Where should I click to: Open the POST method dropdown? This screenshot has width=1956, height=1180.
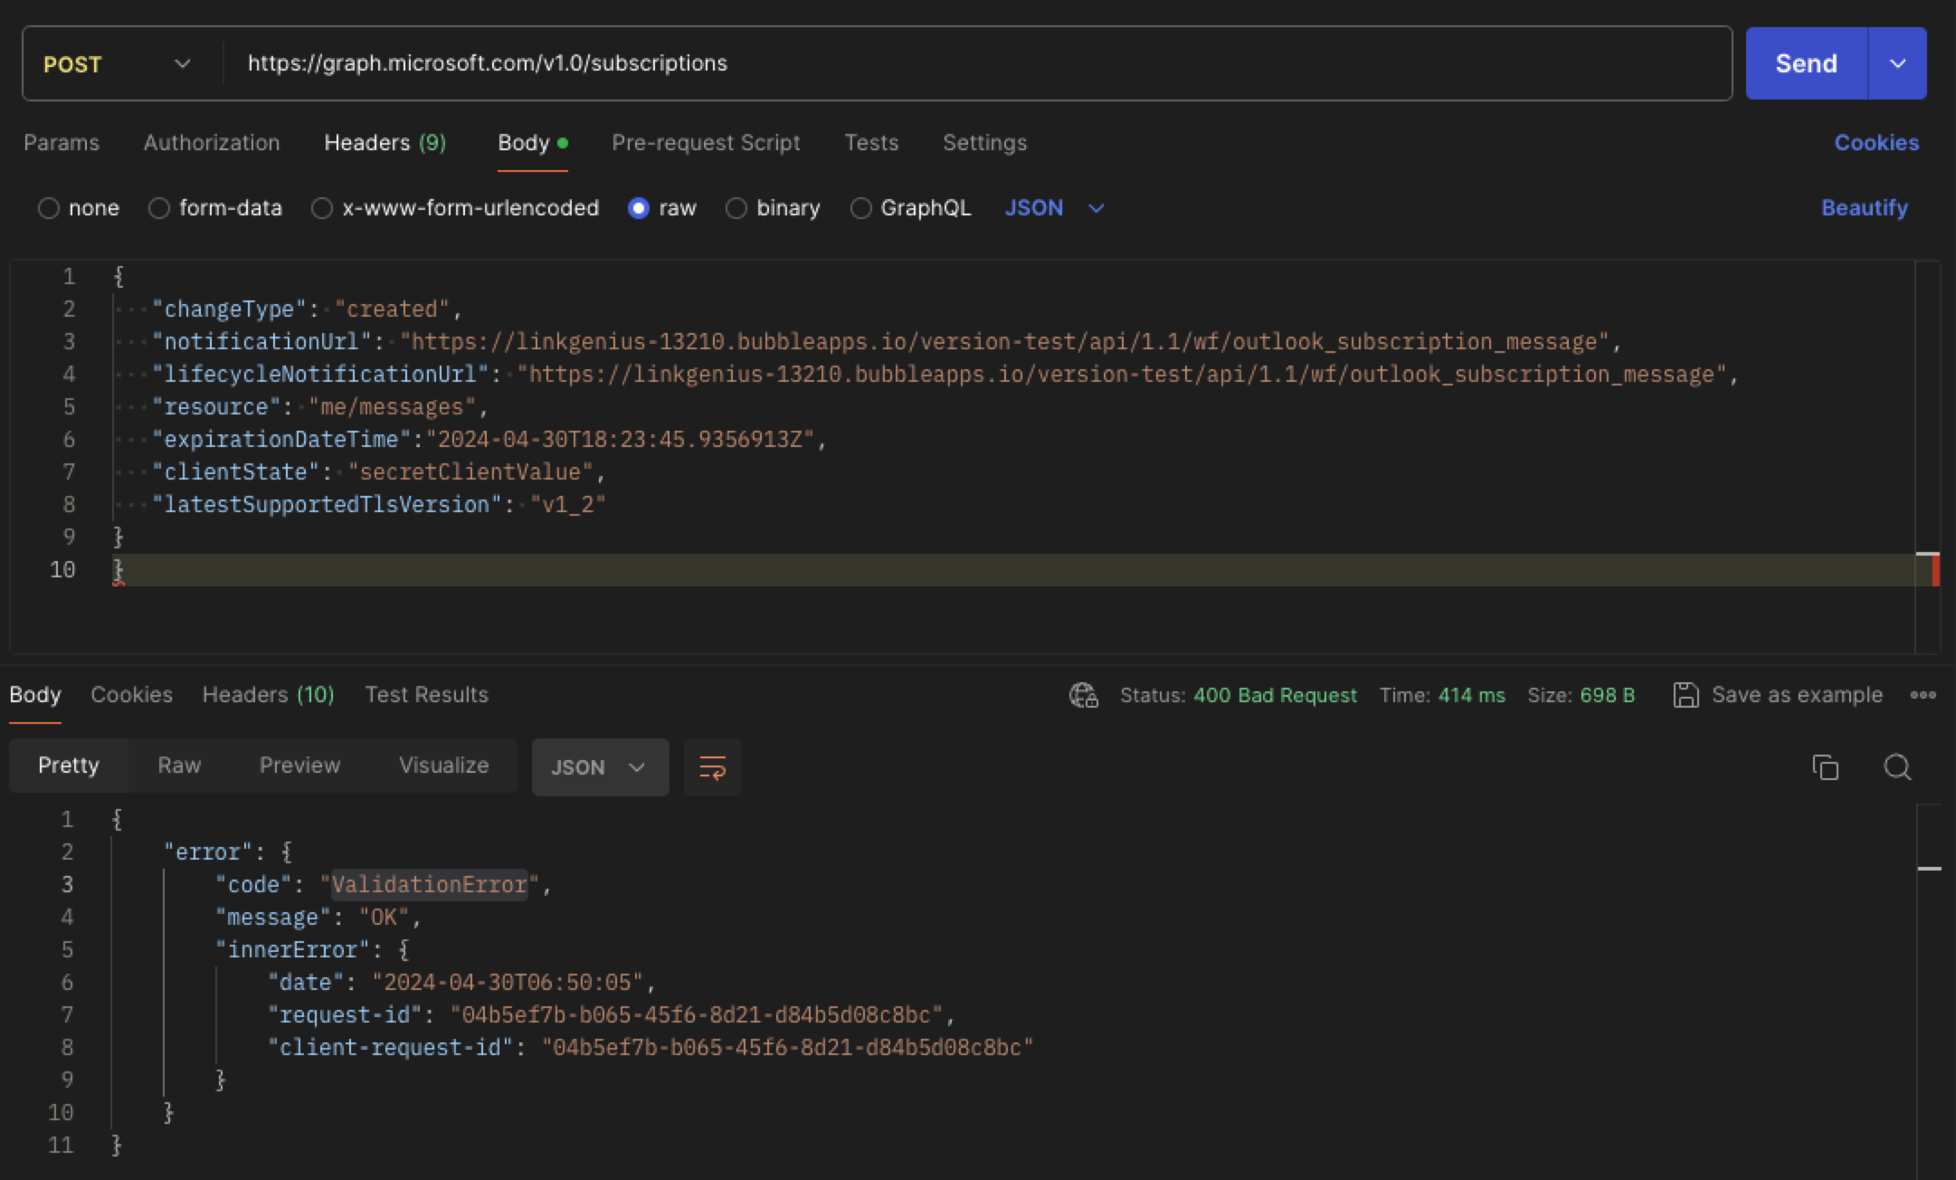[x=118, y=63]
